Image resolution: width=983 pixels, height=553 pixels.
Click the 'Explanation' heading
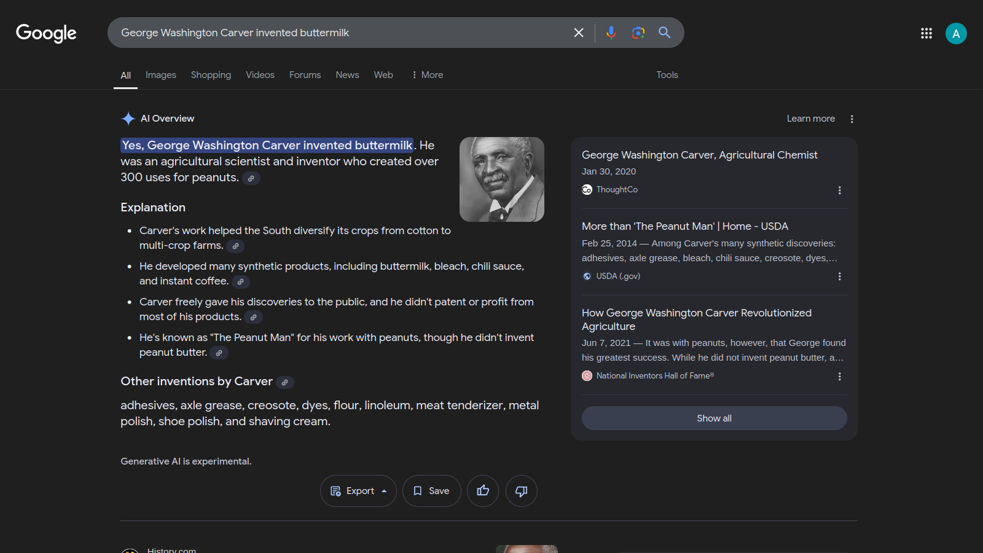tap(153, 208)
